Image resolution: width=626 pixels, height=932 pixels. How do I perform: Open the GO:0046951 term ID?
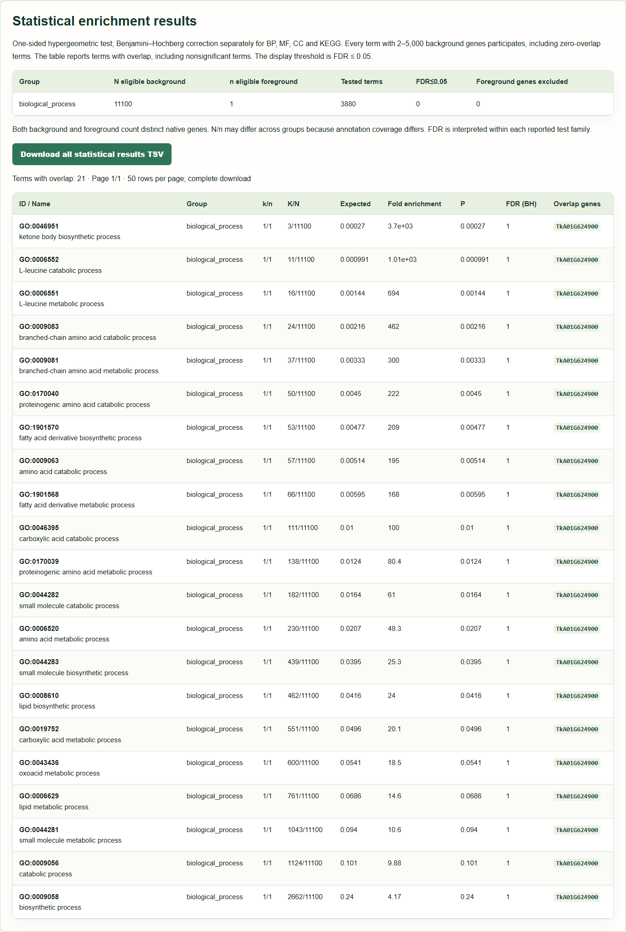39,226
